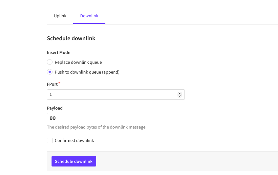Click the "Schedule downlink" section heading

pyautogui.click(x=71, y=38)
